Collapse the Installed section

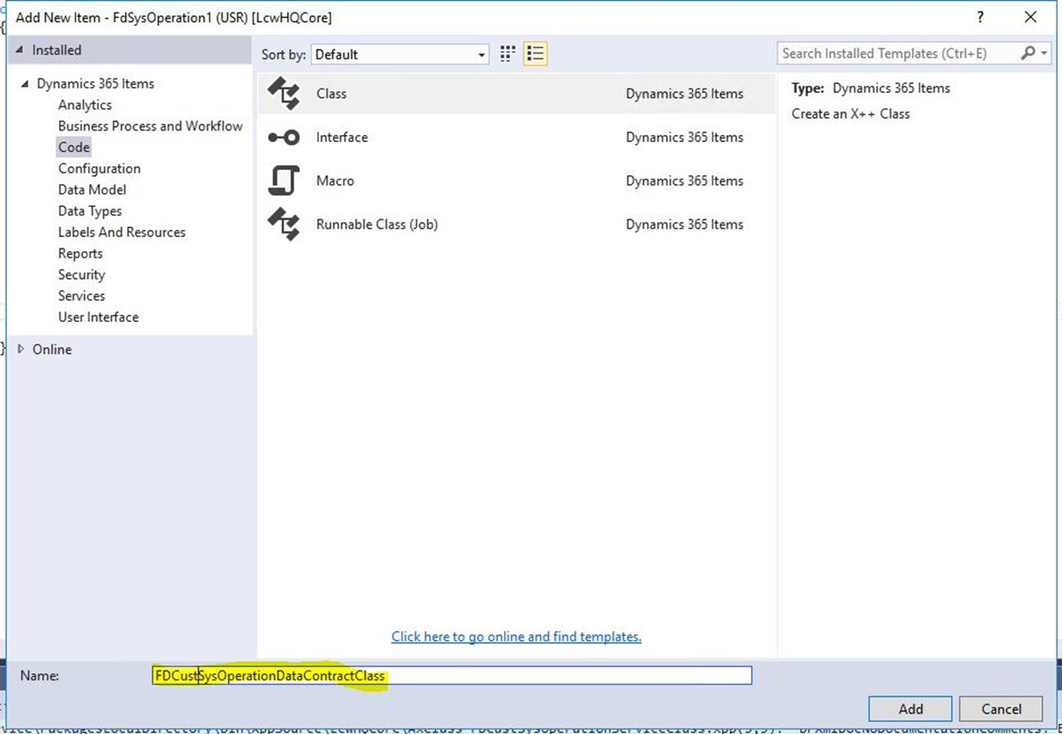coord(18,50)
